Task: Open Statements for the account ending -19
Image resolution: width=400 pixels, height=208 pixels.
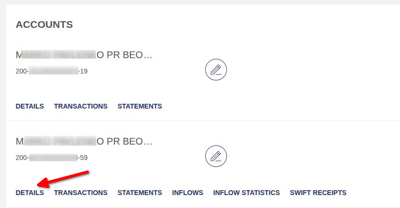Action: pyautogui.click(x=140, y=106)
